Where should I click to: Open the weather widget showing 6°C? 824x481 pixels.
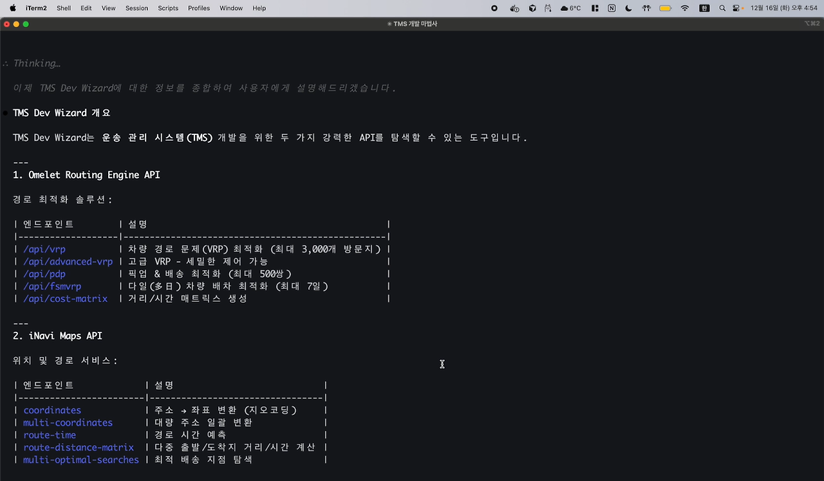pos(570,8)
